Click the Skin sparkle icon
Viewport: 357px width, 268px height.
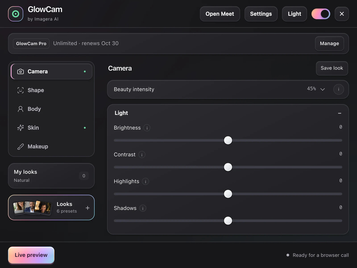click(x=20, y=128)
